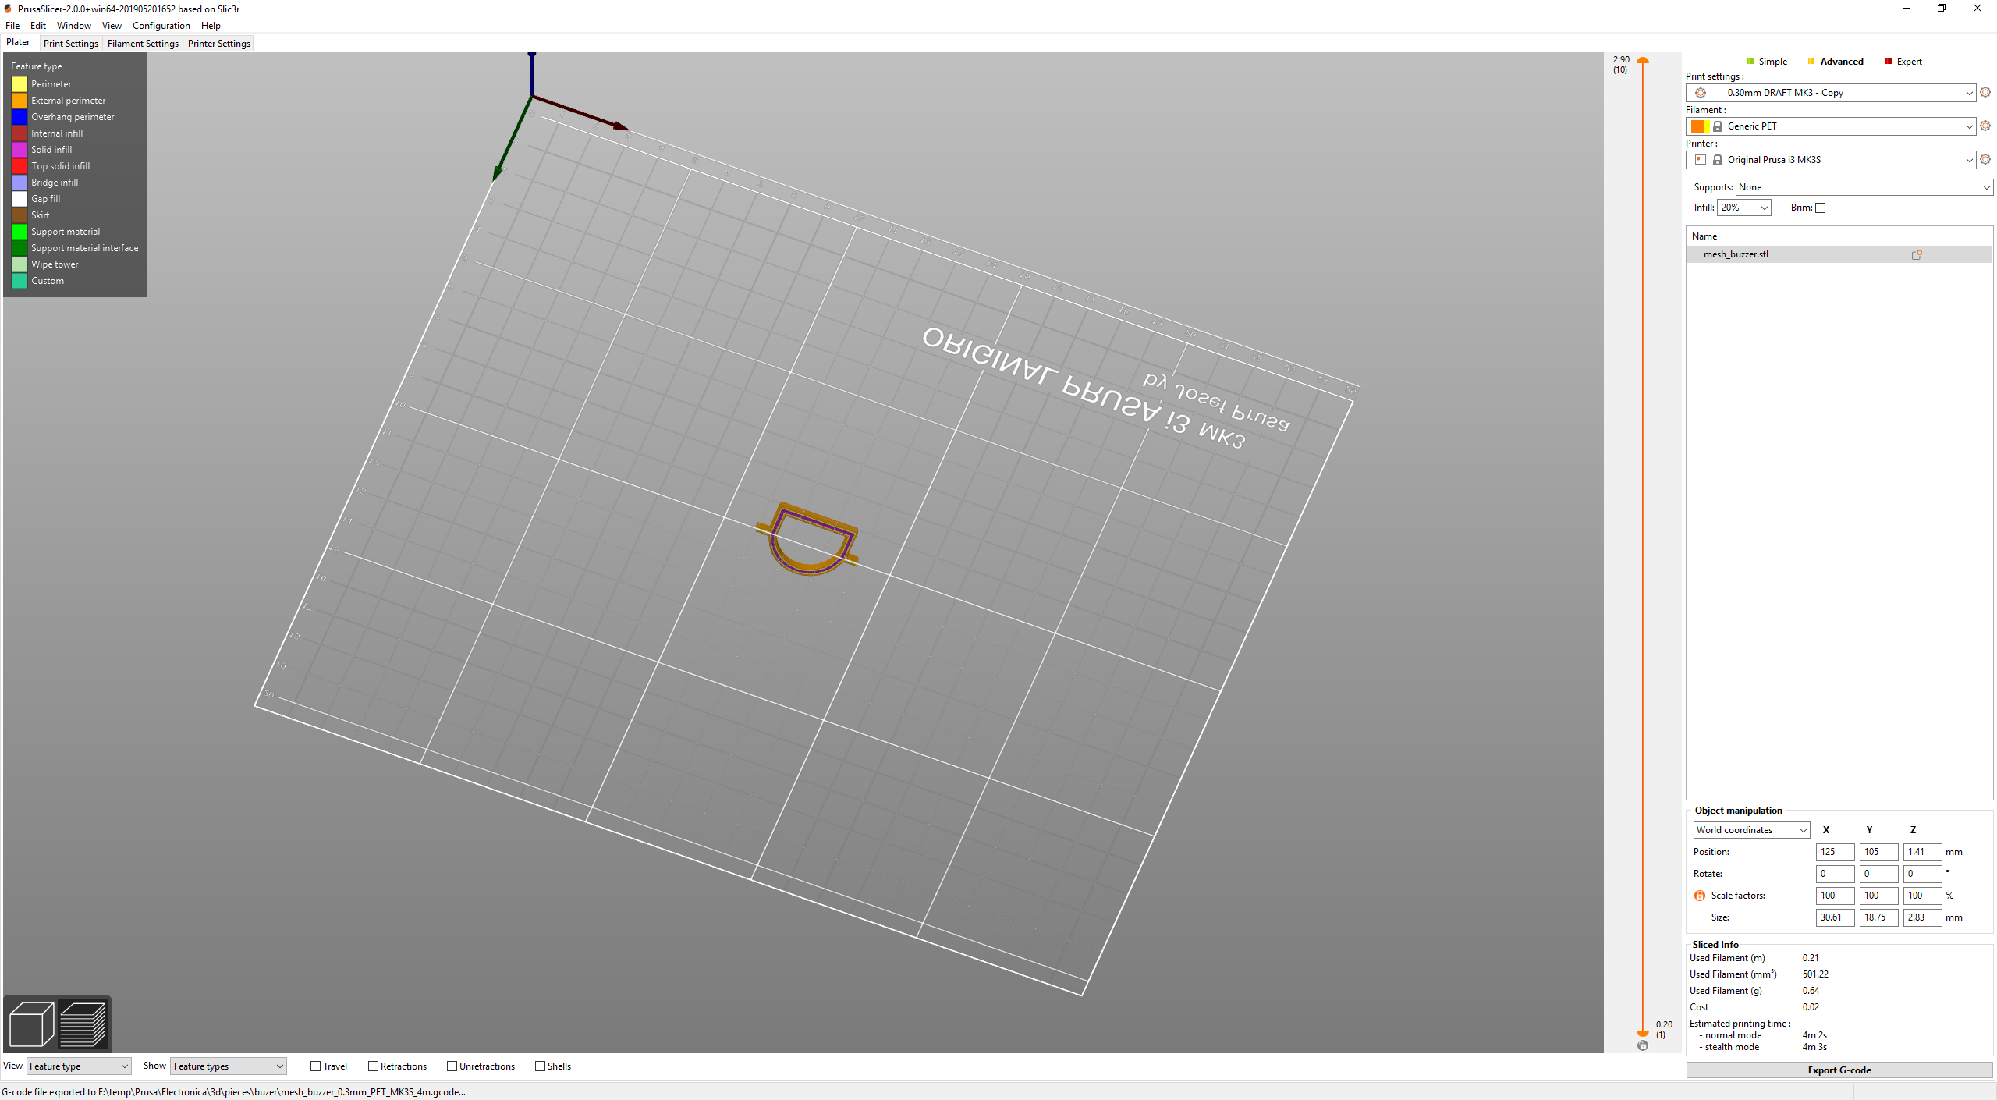The height and width of the screenshot is (1100, 1997).
Task: Click the bottom layer slider handle at 0.20
Action: [1643, 1033]
